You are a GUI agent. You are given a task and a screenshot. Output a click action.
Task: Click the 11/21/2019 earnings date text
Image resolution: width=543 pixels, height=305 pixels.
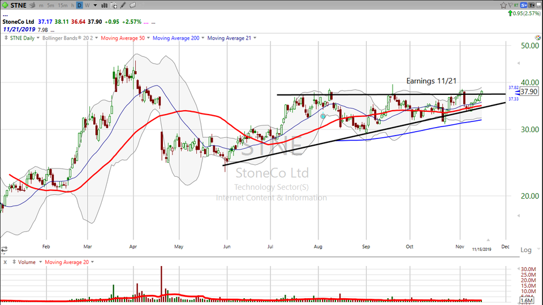(19, 29)
